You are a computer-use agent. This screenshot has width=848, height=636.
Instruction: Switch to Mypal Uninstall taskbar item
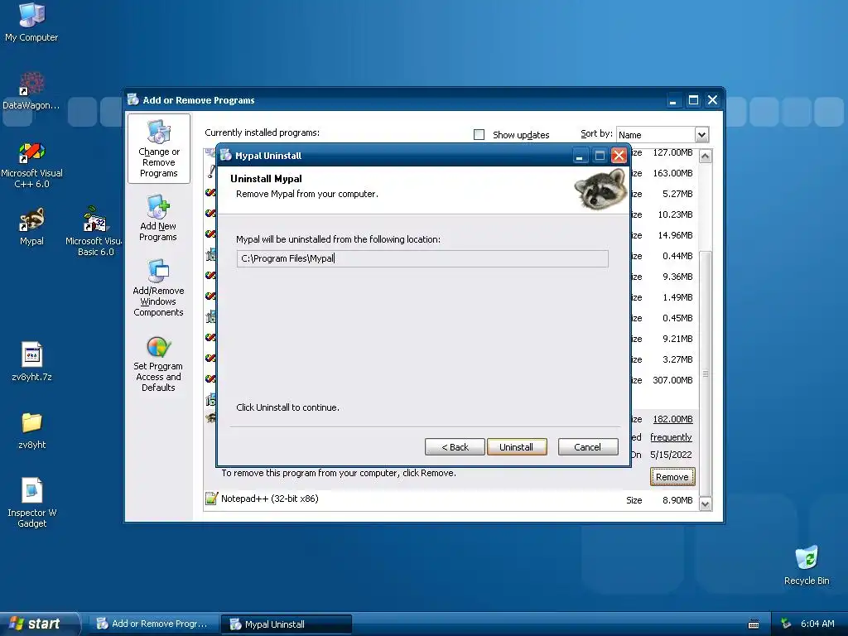click(287, 624)
